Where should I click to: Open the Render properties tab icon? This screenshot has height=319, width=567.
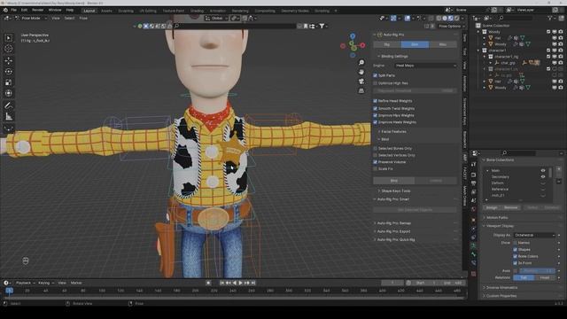473,175
